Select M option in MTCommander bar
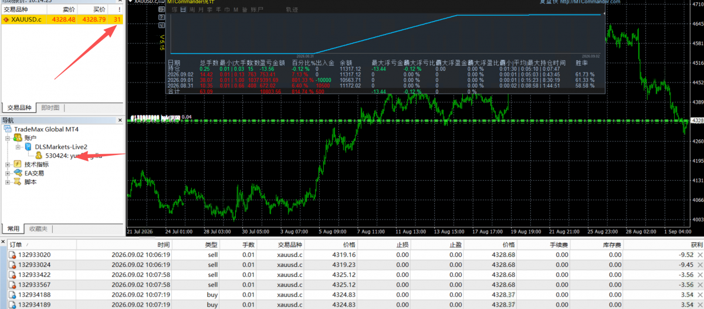Screen dimensions: 704x309 point(235,11)
